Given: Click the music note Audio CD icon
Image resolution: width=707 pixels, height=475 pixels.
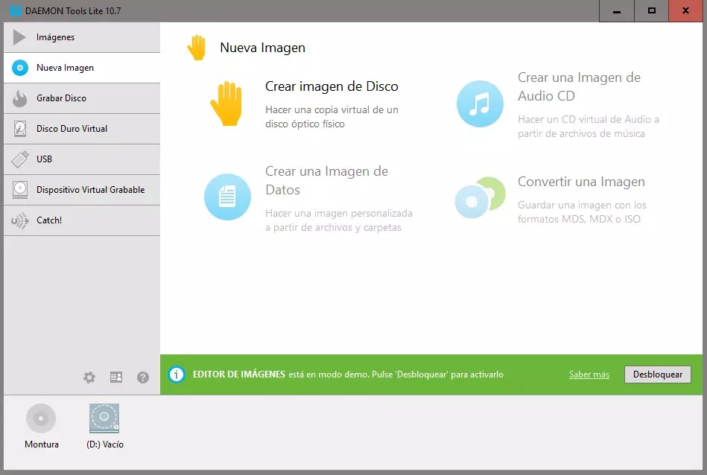Looking at the screenshot, I should (x=481, y=103).
